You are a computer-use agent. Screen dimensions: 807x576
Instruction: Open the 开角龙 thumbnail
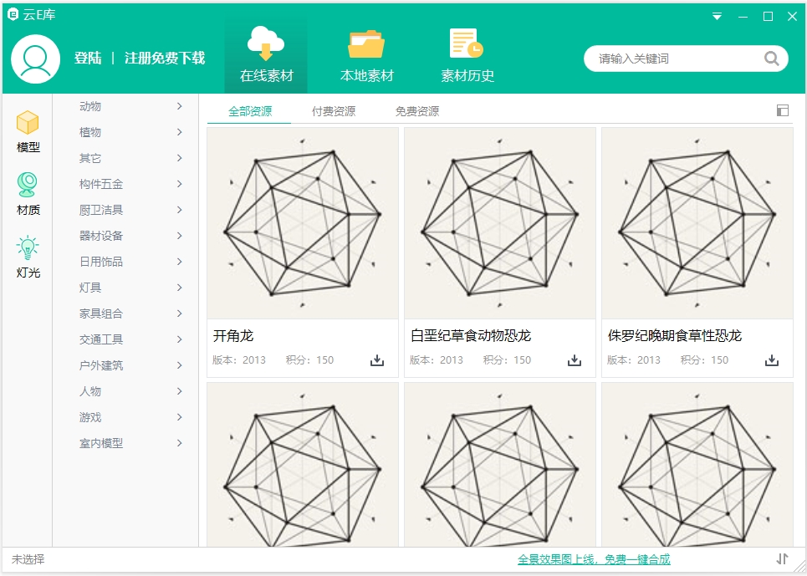click(303, 223)
